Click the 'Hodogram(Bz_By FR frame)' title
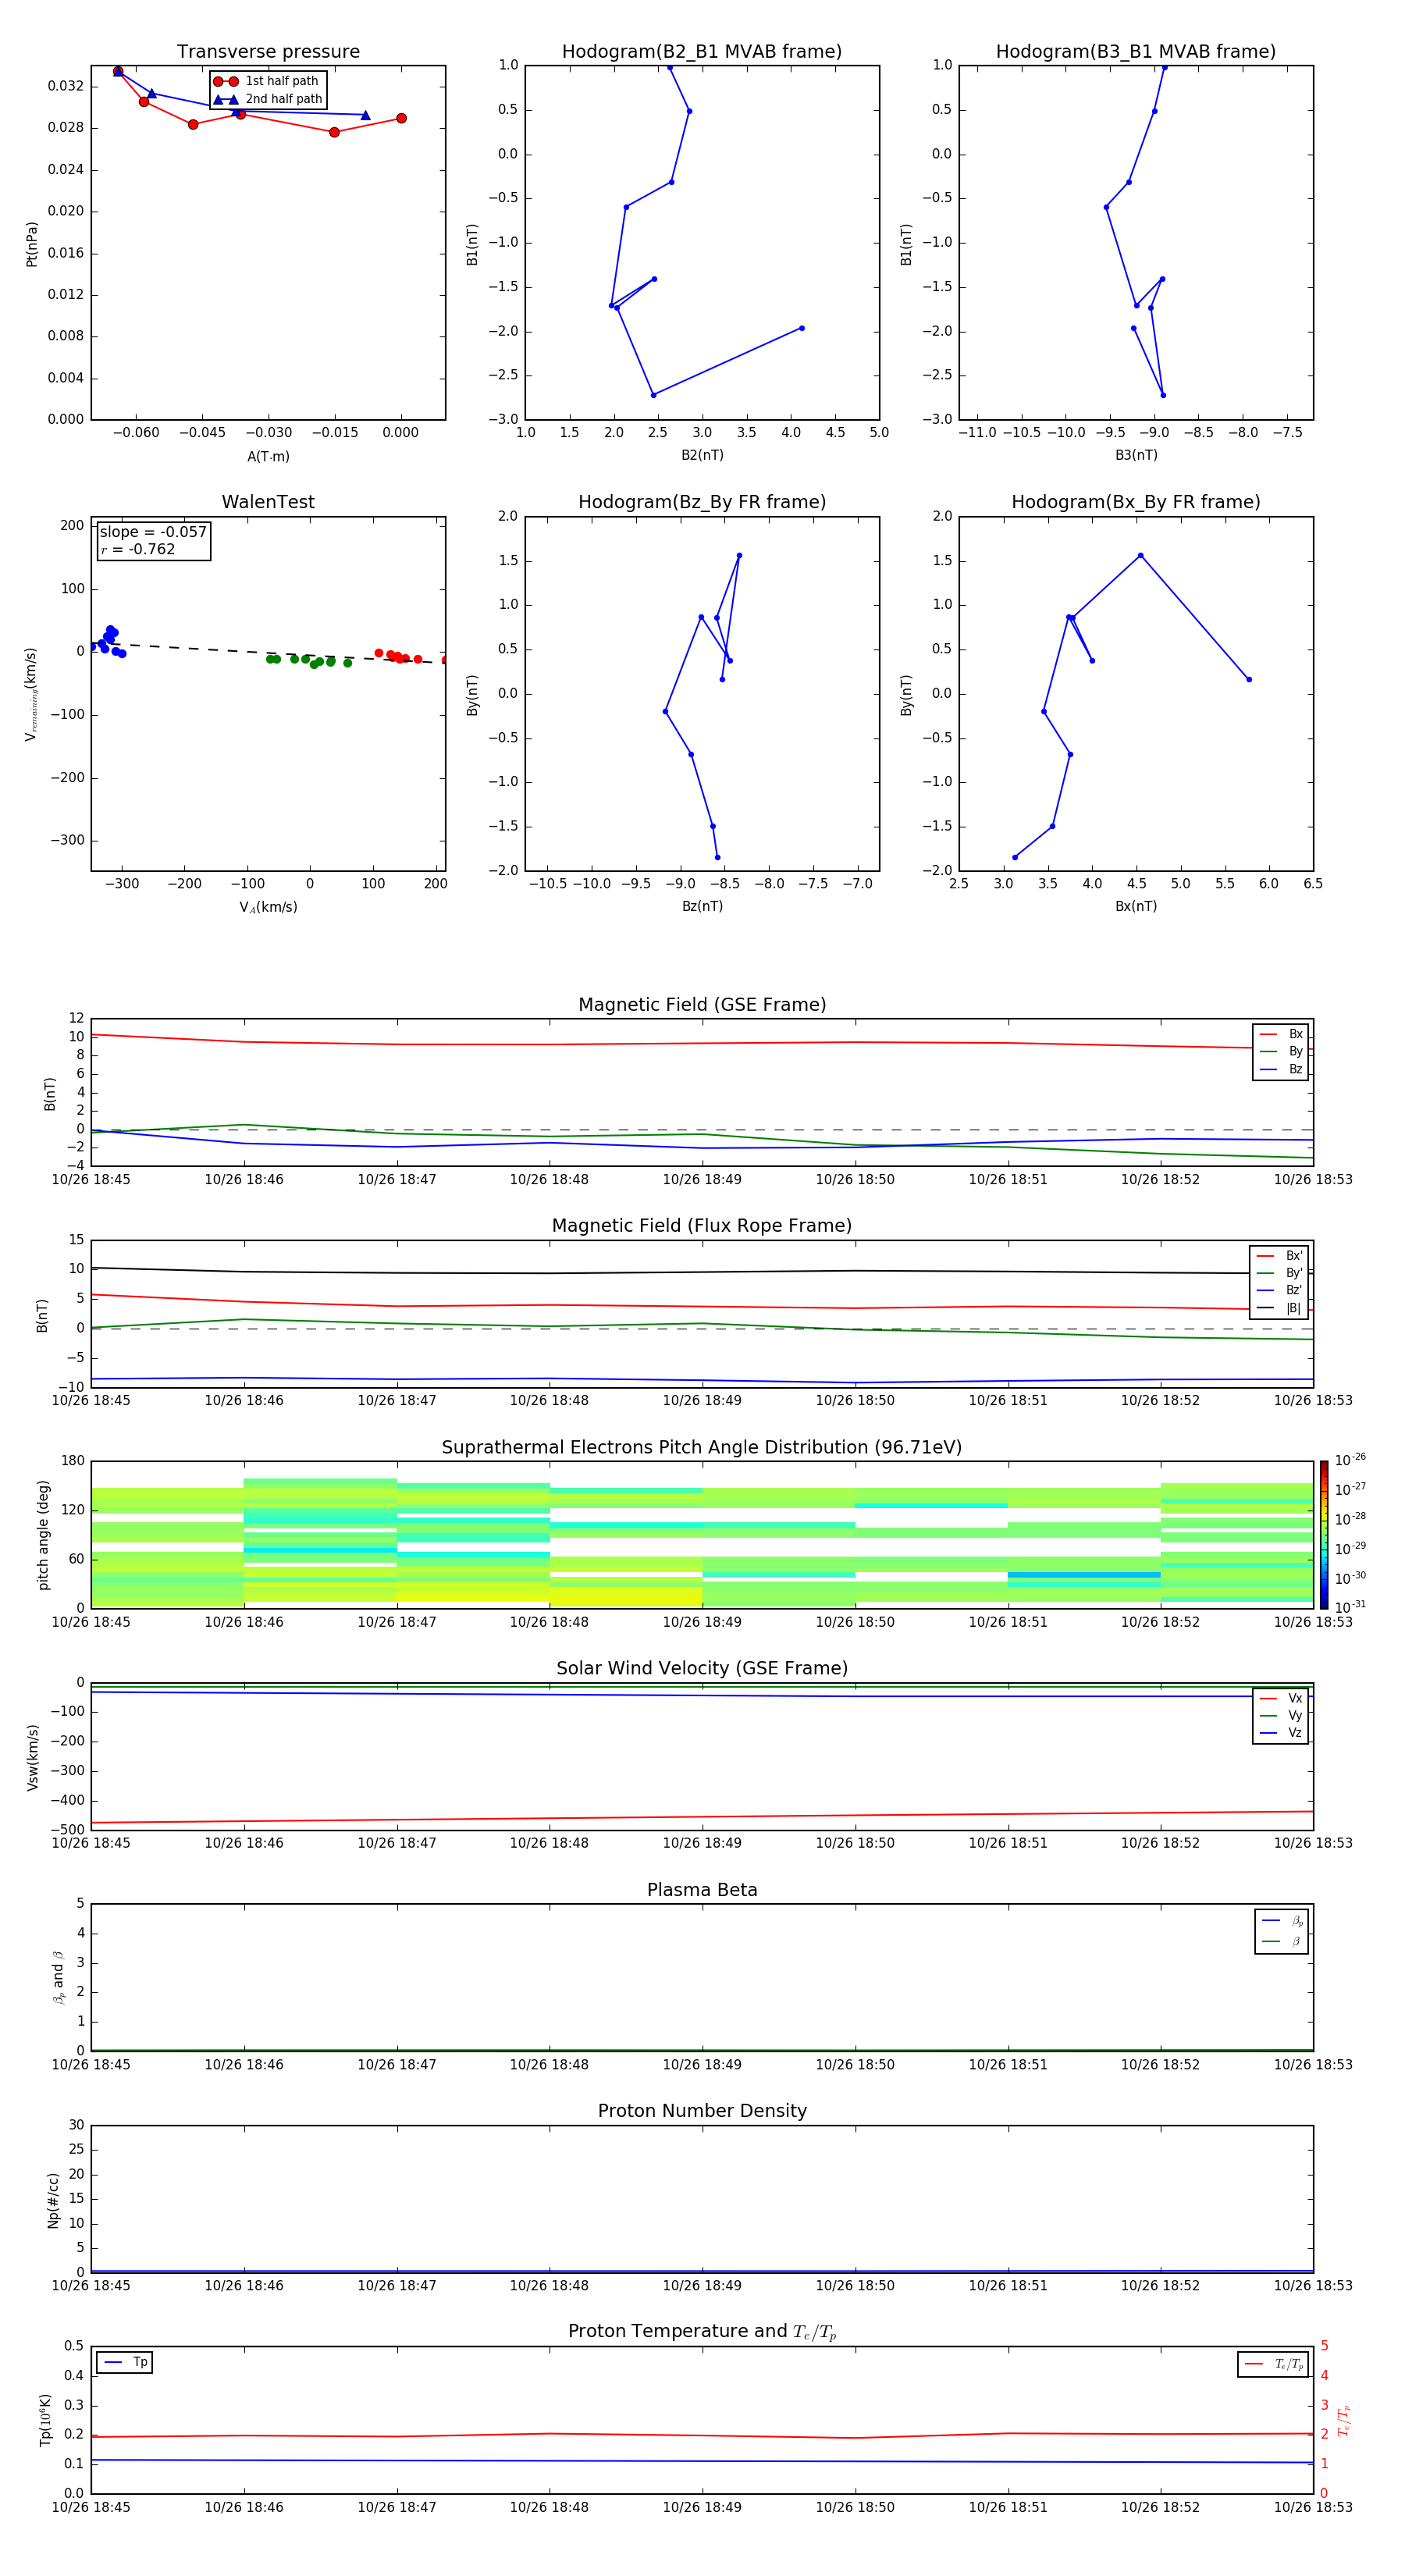 pos(702,502)
